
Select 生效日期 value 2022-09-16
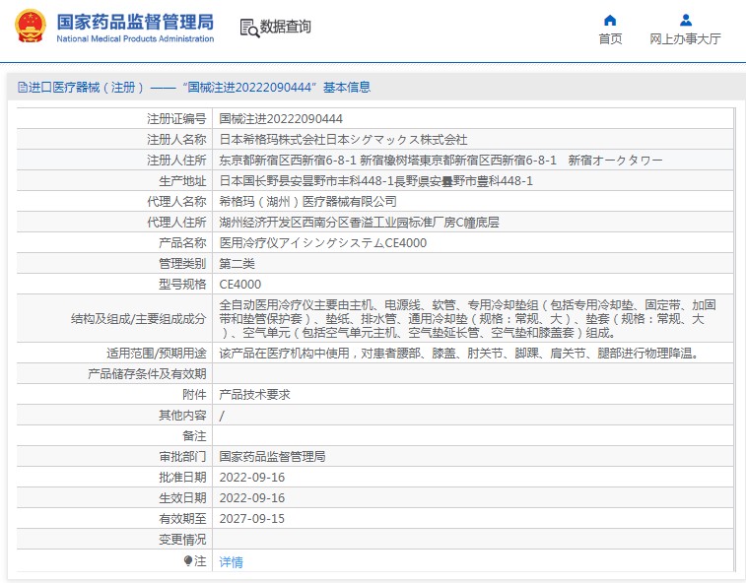pyautogui.click(x=251, y=498)
